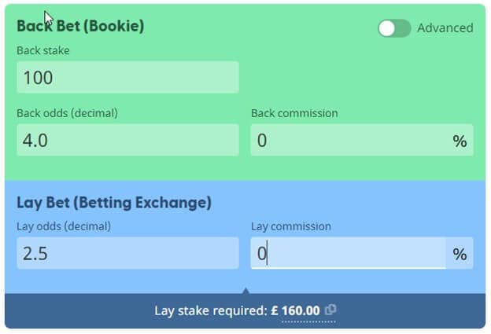Screen dimensions: 491x334
Task: Click the Back commission input field
Action: tap(349, 140)
